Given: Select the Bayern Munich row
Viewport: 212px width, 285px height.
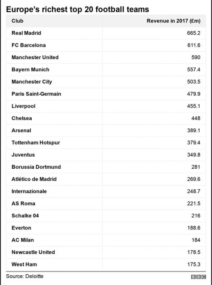Looking at the screenshot, I should point(106,69).
